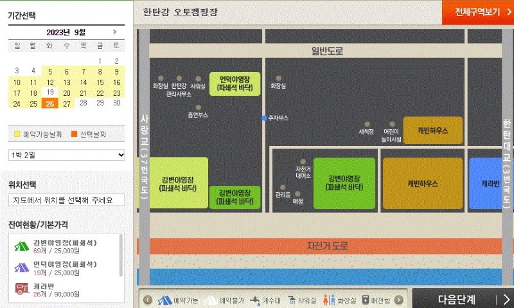Viewport: 514px width, 308px height.
Task: Click the 언덕야영장(파쇄석) 19개 / 25,000원 row
Action: coord(64,268)
